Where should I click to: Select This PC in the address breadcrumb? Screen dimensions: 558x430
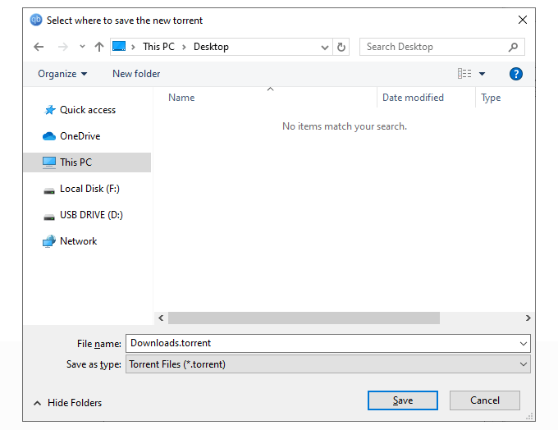click(158, 47)
